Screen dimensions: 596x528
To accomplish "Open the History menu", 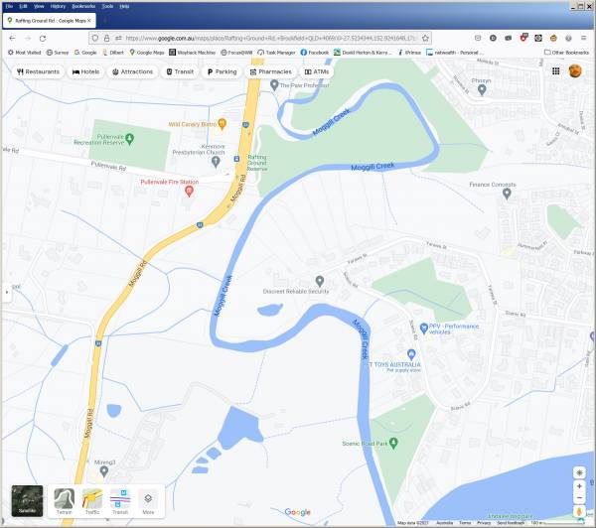I will [58, 6].
